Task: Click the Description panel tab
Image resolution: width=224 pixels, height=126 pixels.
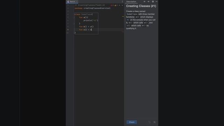Action: coord(131,1)
